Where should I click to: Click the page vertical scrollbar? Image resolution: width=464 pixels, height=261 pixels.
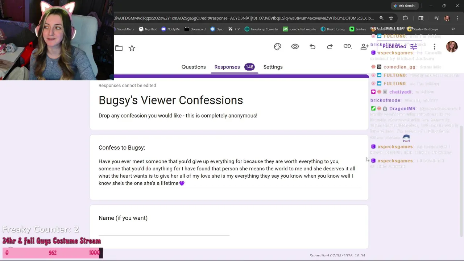click(461, 181)
